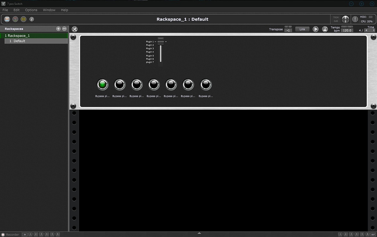Click the Link button

tap(302, 29)
